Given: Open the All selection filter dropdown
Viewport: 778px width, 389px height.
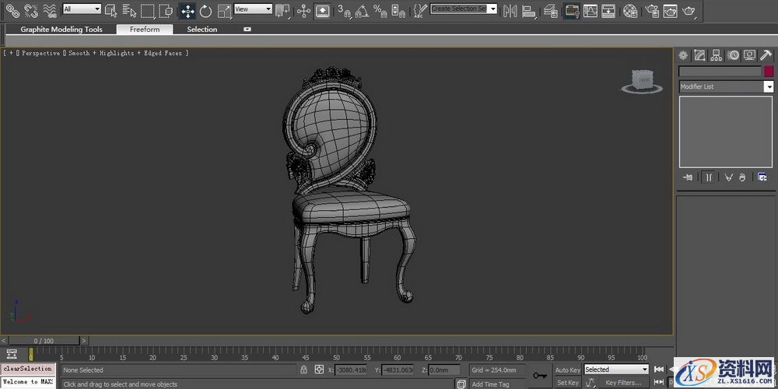Looking at the screenshot, I should tap(82, 9).
